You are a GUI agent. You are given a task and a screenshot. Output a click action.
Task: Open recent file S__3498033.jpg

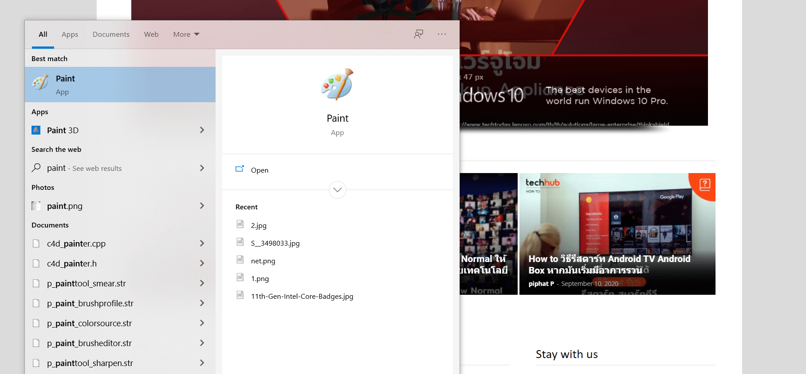click(x=275, y=243)
